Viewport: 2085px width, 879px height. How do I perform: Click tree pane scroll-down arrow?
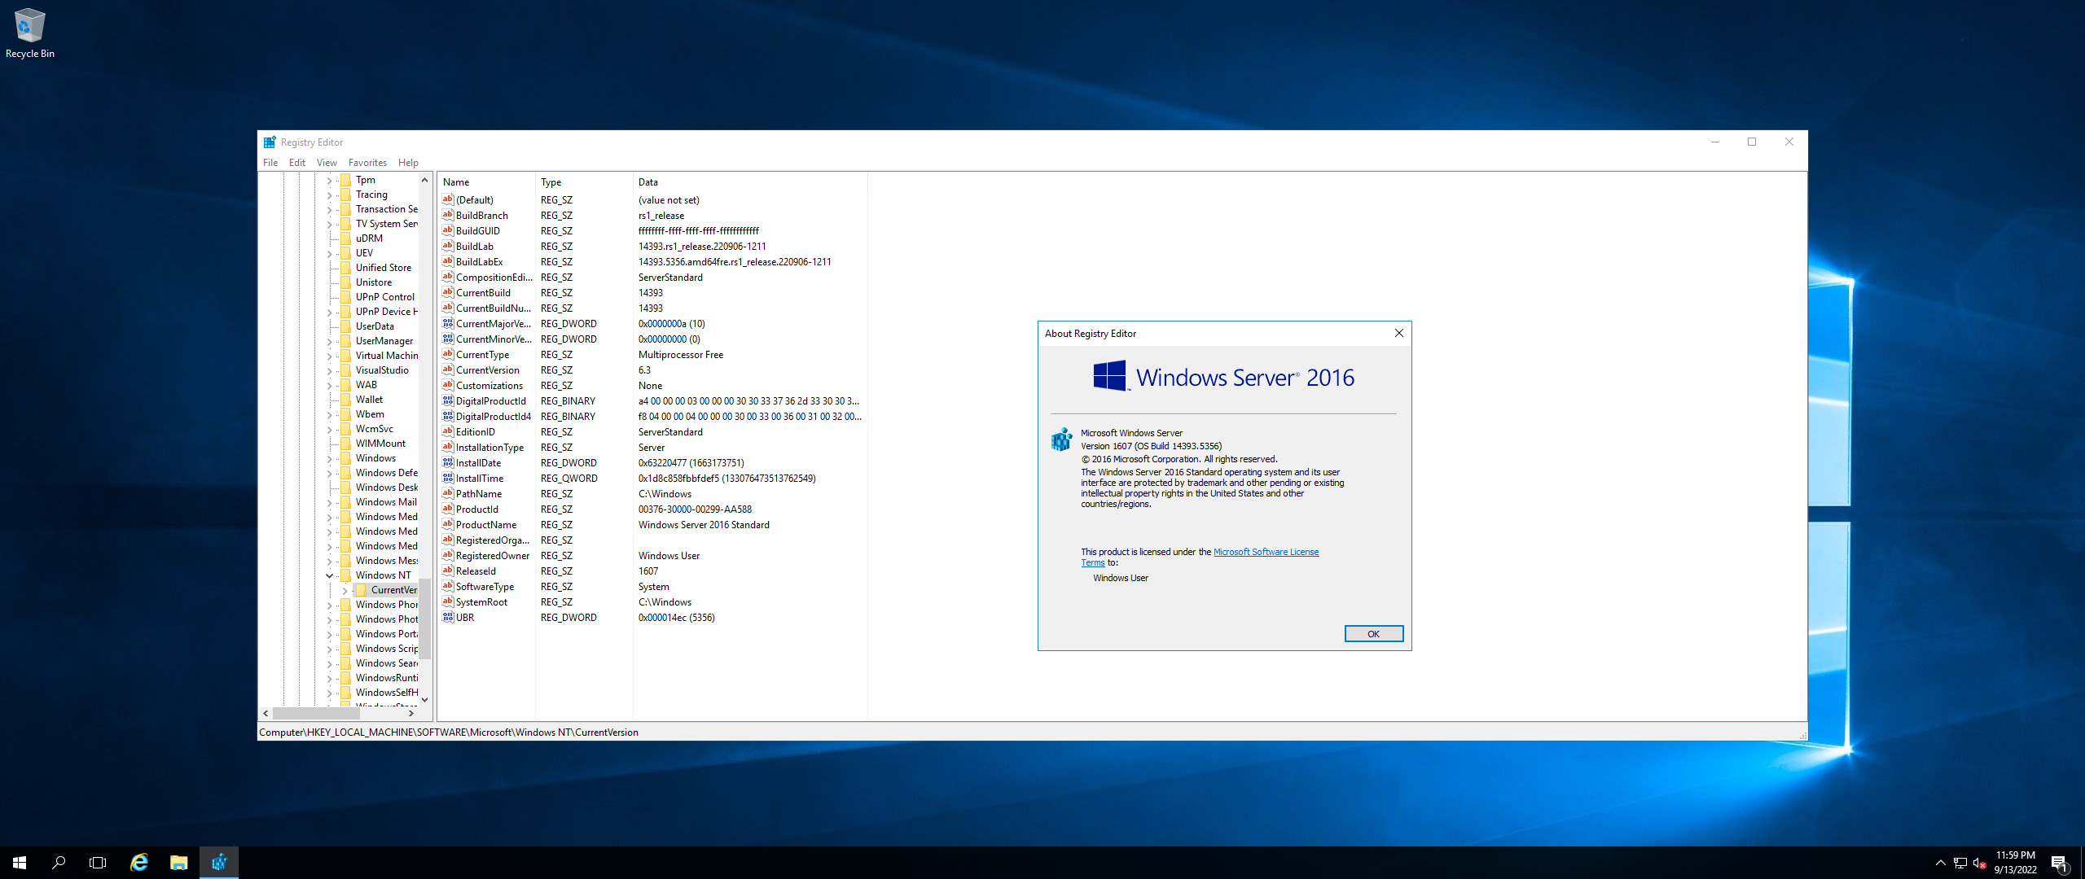pyautogui.click(x=424, y=699)
